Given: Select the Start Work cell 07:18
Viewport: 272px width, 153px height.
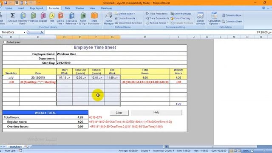Looking at the screenshot, I should 64,77.
